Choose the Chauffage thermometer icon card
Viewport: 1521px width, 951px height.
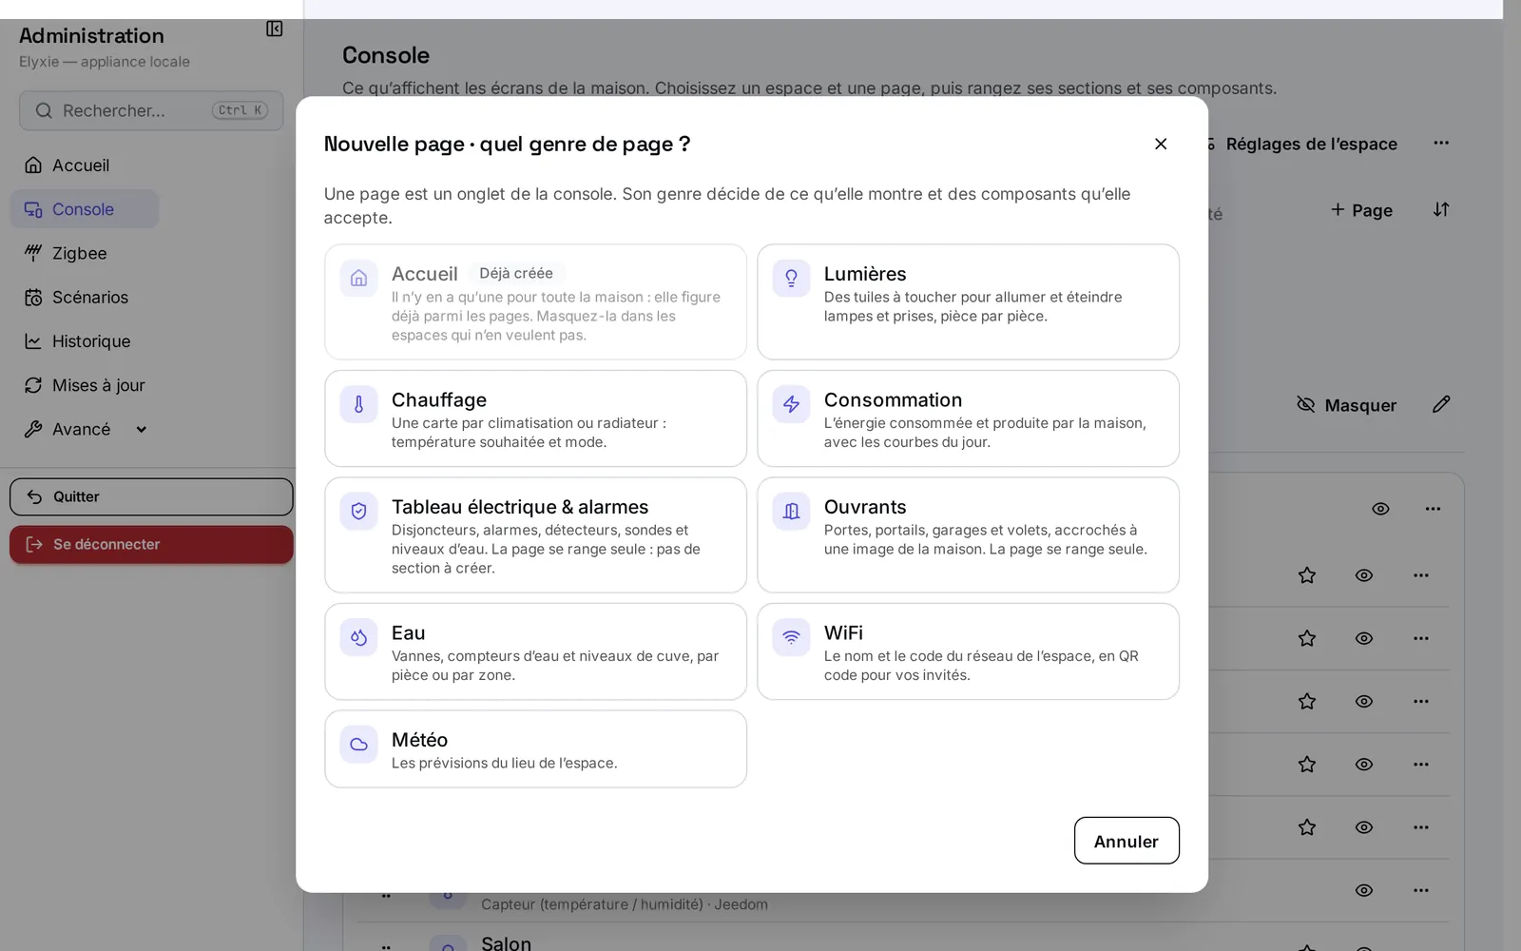[x=535, y=418]
